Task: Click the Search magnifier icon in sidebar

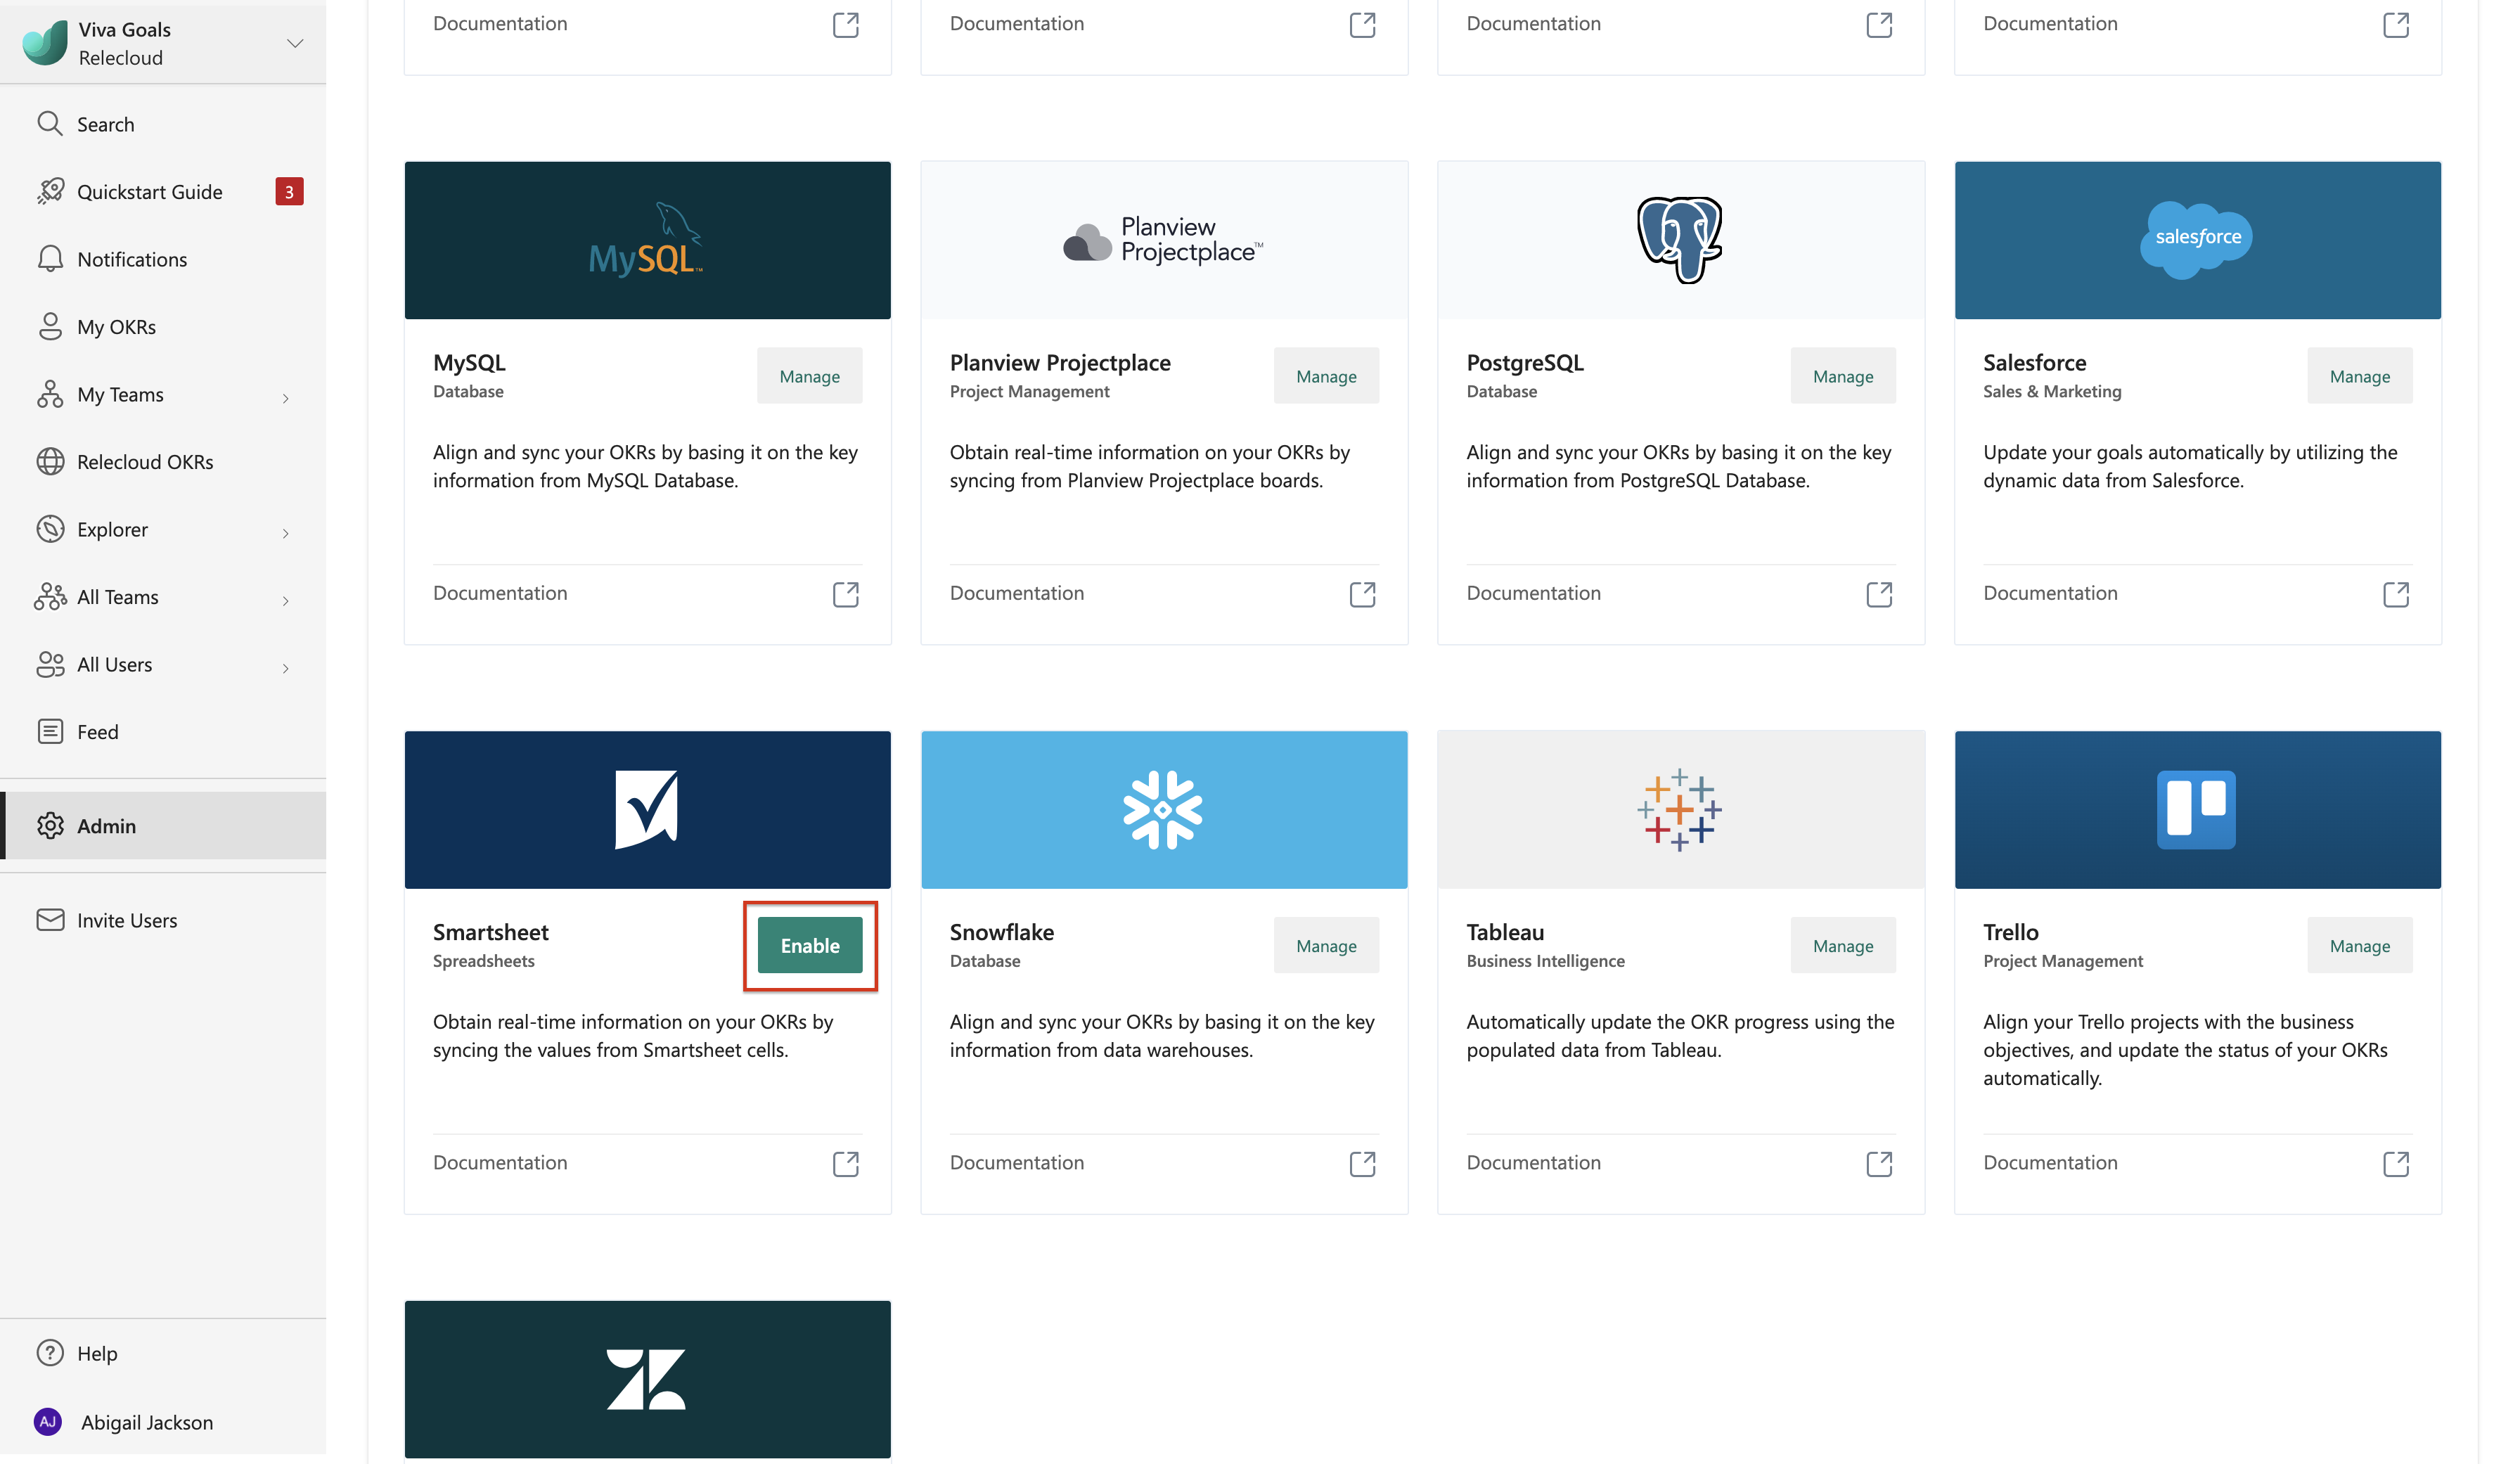Action: 49,123
